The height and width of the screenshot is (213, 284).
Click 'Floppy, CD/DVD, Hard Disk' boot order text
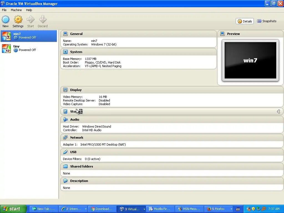click(103, 62)
